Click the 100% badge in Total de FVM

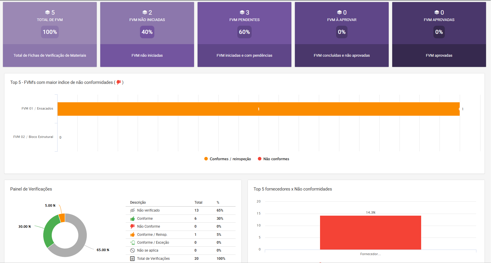click(x=50, y=32)
